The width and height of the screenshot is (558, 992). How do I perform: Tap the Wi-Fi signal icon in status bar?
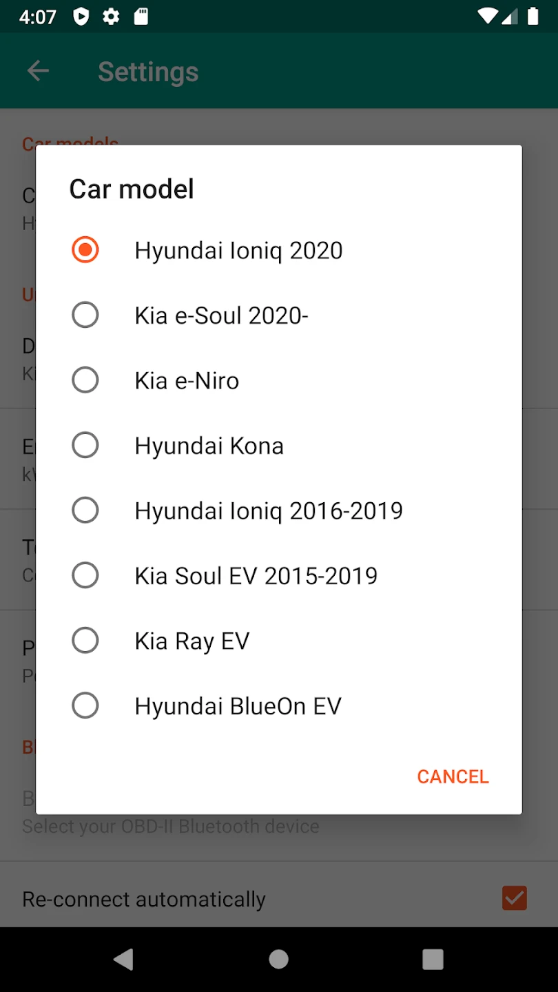tap(487, 17)
